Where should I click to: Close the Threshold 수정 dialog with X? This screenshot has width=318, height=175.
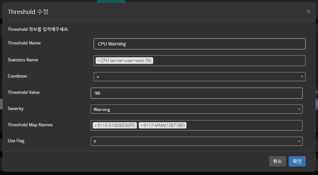(x=308, y=11)
